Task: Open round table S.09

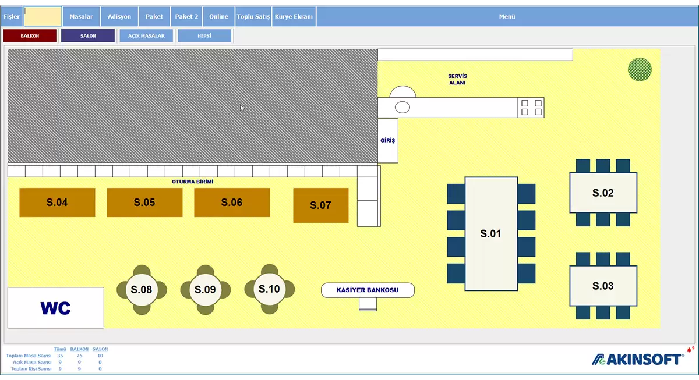Action: 205,290
